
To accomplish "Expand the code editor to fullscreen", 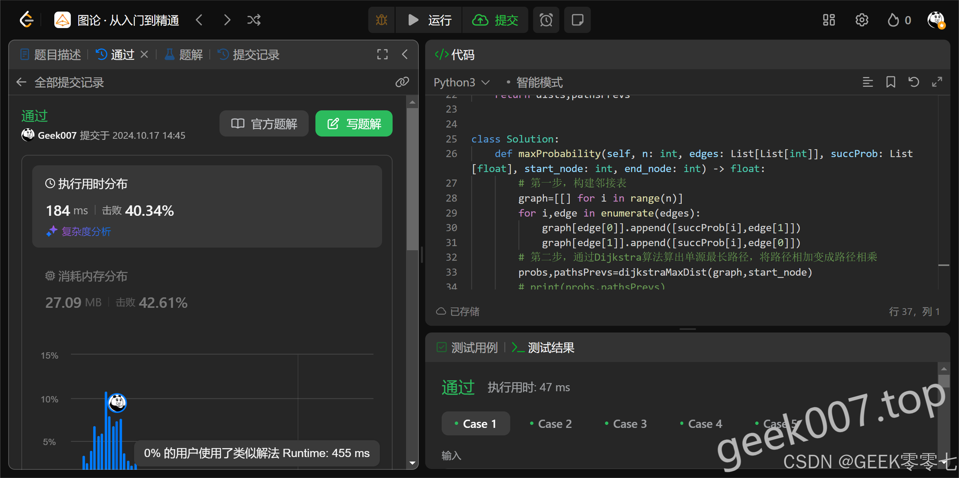I will coord(937,82).
